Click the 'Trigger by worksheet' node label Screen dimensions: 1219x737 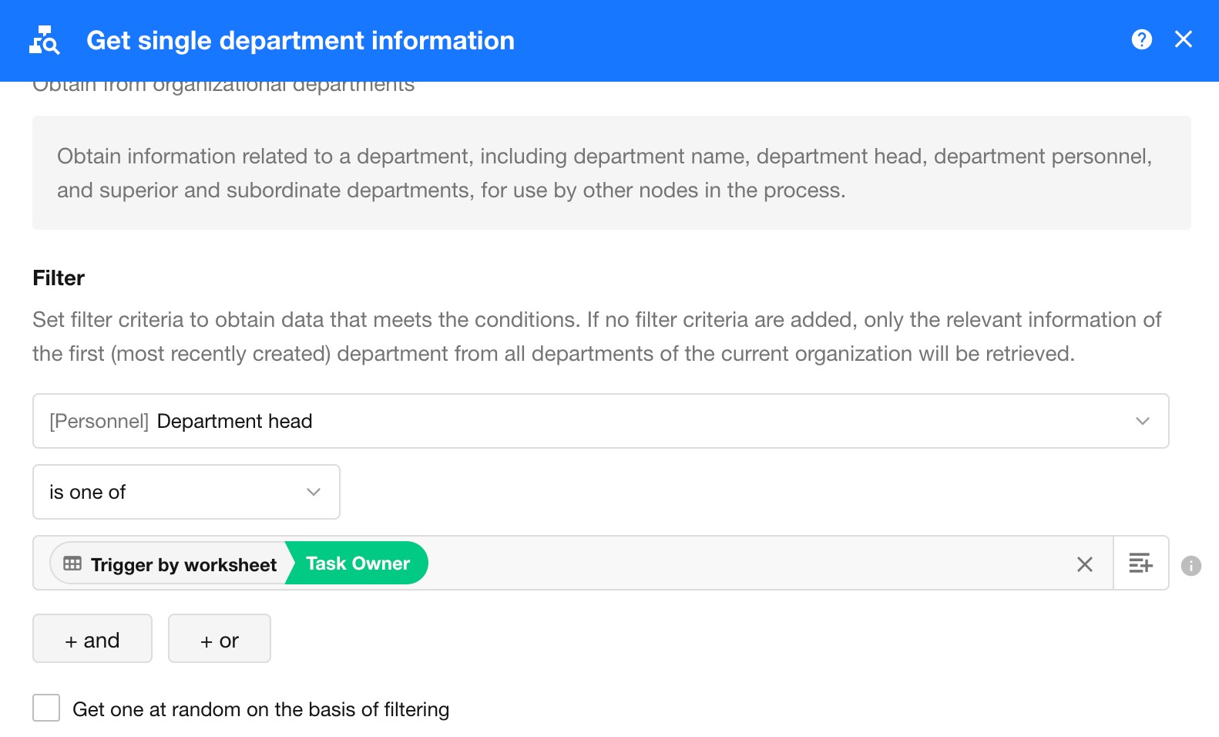[183, 565]
